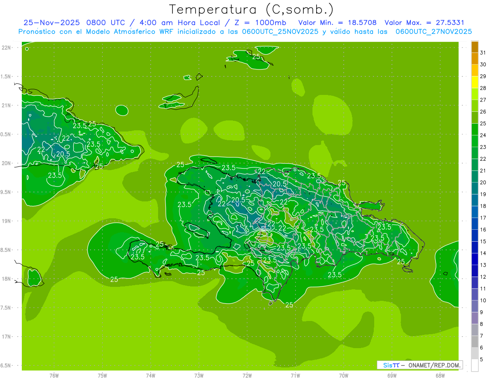494x381 pixels.
Task: Click the yellow swatch between 28 and 29
Action: click(475, 82)
